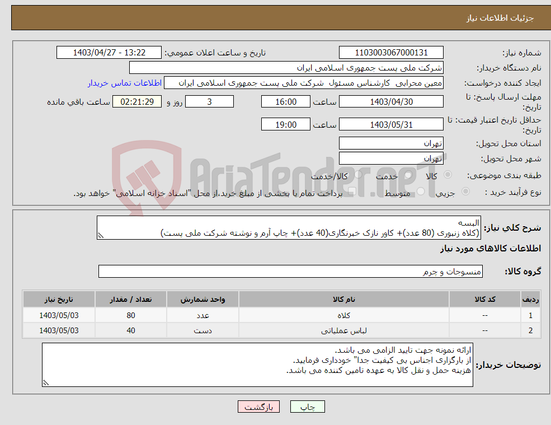Click the validity time field 19:00
This screenshot has height=425, width=551.
(286, 124)
